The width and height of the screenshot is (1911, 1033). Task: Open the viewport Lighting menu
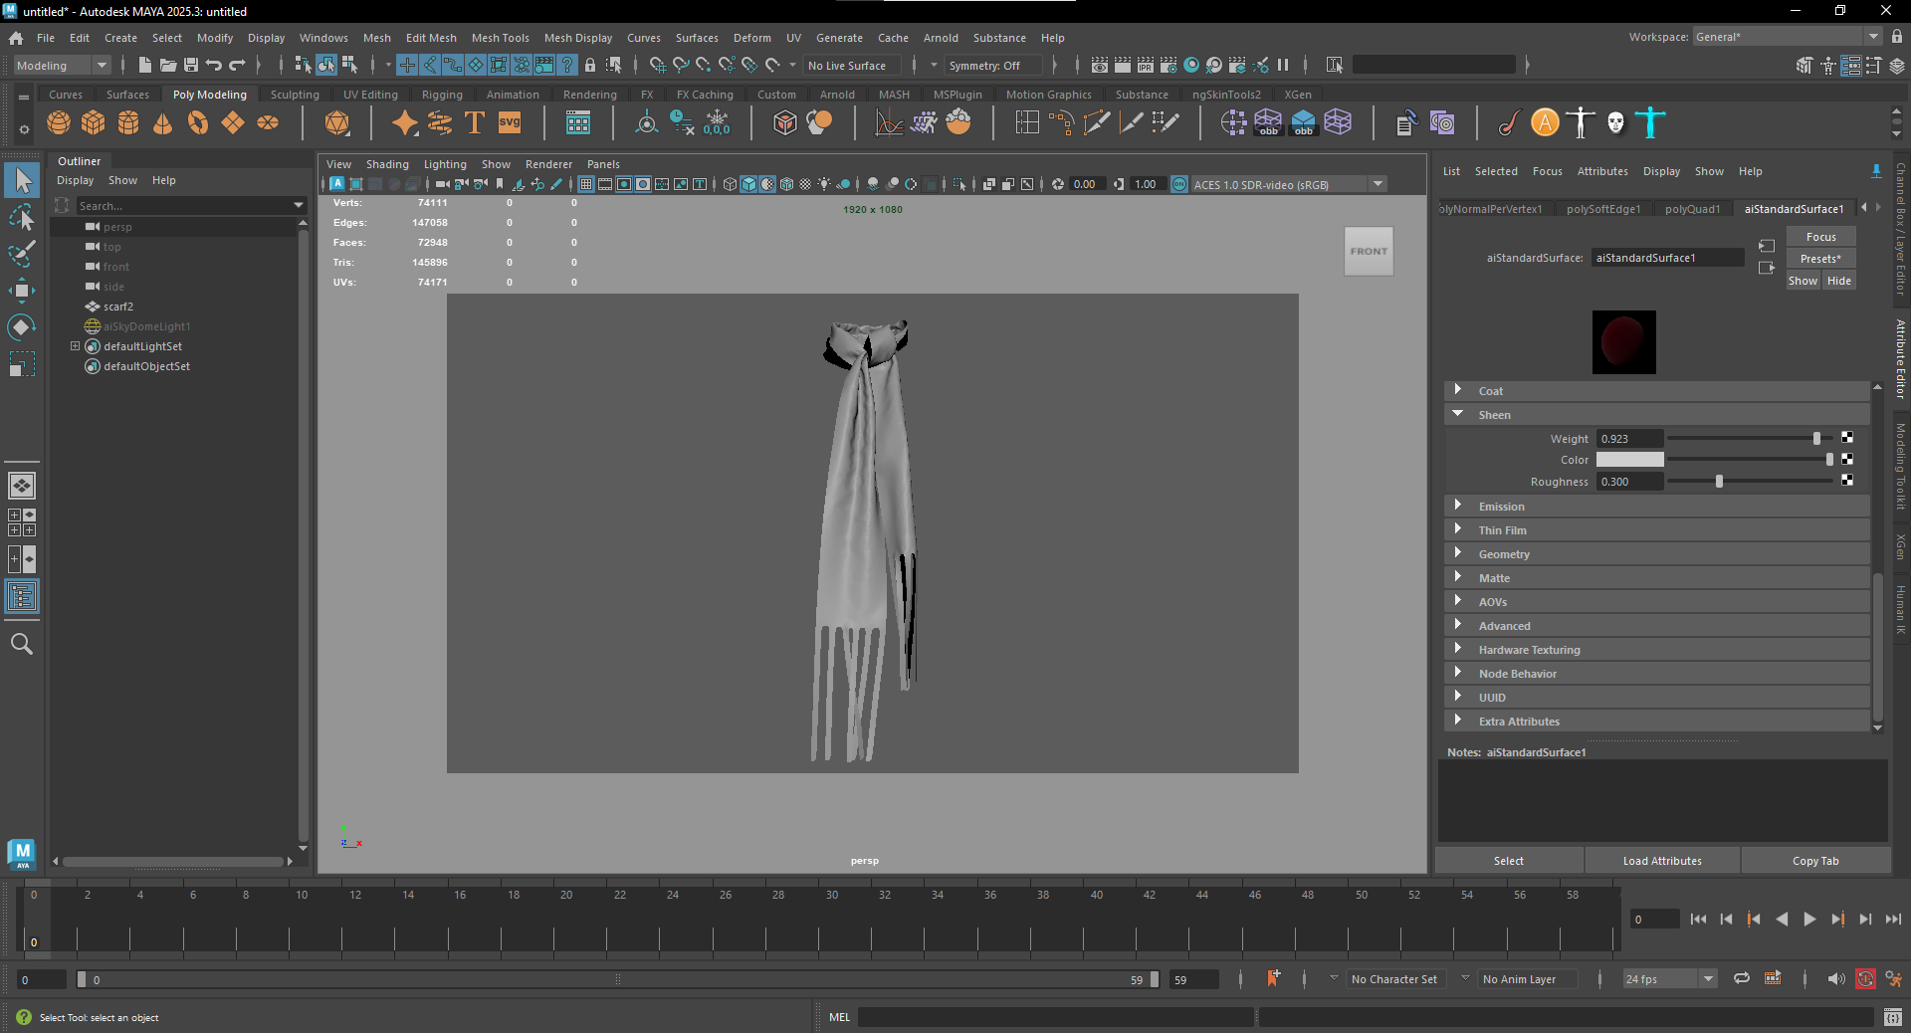click(445, 164)
